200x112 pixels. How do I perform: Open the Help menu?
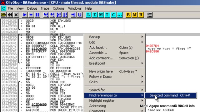(88, 8)
